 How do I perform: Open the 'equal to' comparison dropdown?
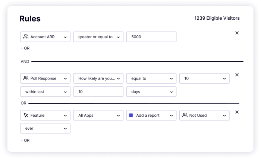point(151,78)
